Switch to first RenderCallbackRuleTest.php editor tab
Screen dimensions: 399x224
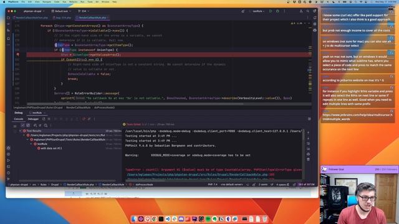pos(31,18)
